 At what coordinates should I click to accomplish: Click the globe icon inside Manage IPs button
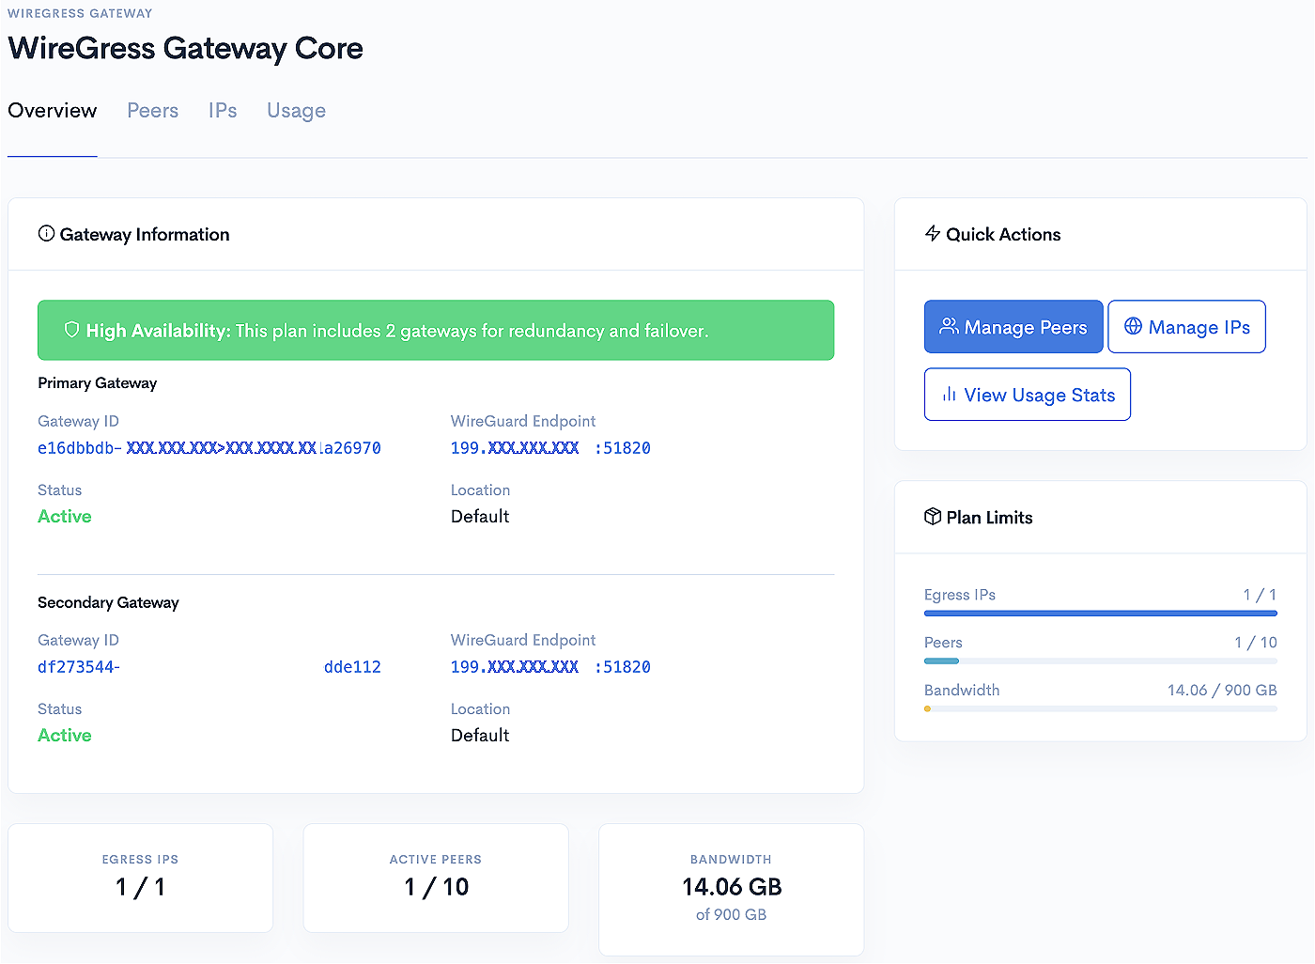pos(1134,326)
